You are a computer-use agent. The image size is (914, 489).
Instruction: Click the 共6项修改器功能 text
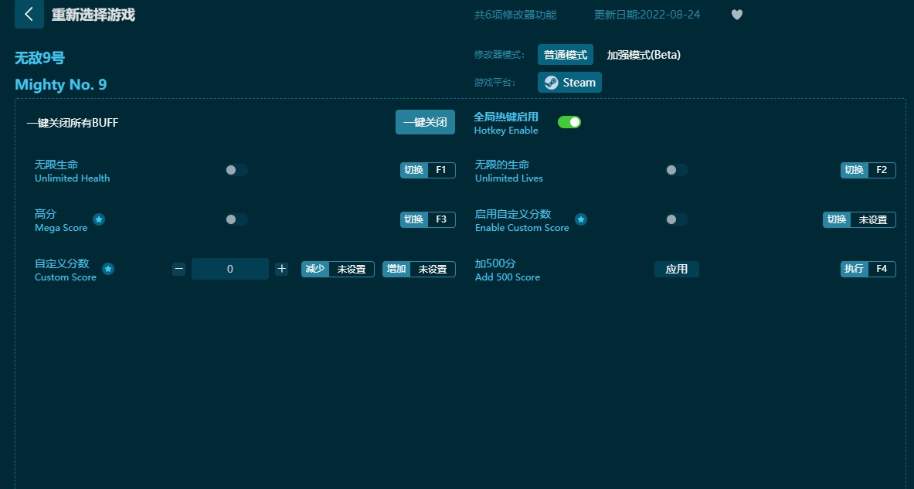[515, 15]
